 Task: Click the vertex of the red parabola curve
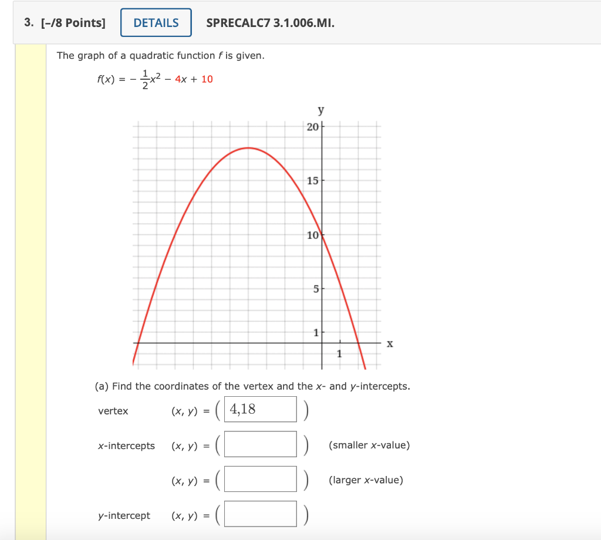click(248, 148)
